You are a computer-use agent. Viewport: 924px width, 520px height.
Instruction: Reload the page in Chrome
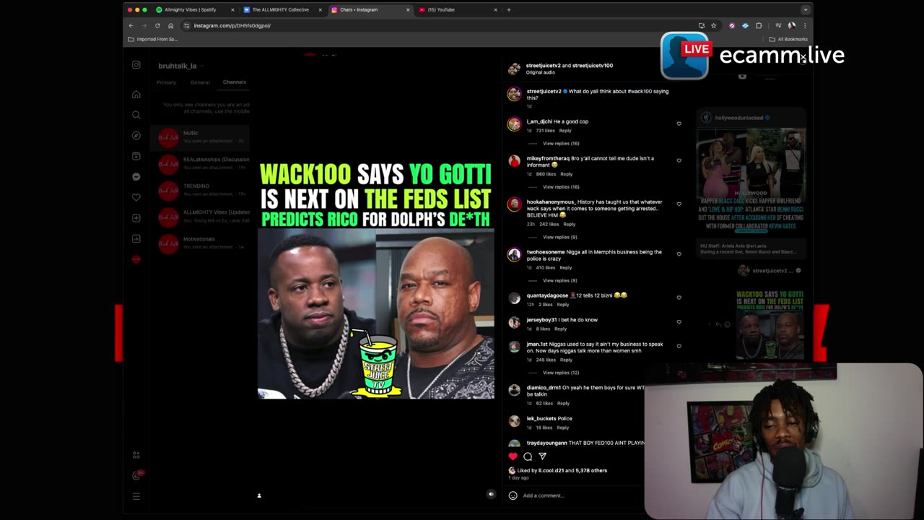point(157,25)
